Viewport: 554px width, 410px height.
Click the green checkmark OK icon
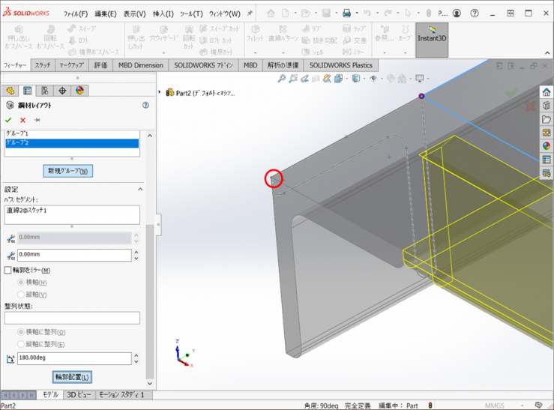pyautogui.click(x=8, y=120)
